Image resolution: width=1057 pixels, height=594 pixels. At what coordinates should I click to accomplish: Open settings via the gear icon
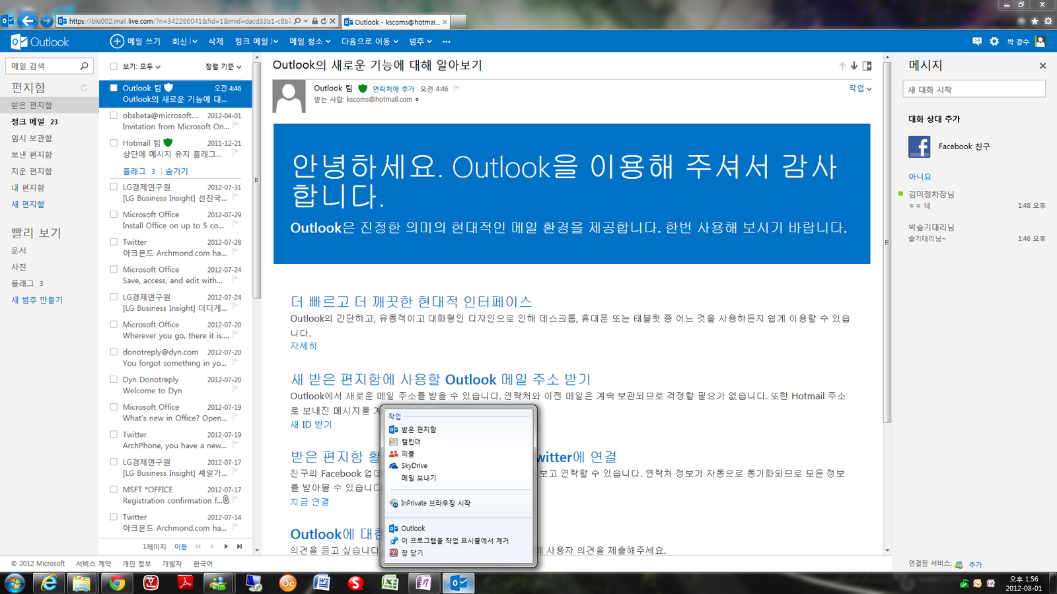(x=994, y=42)
